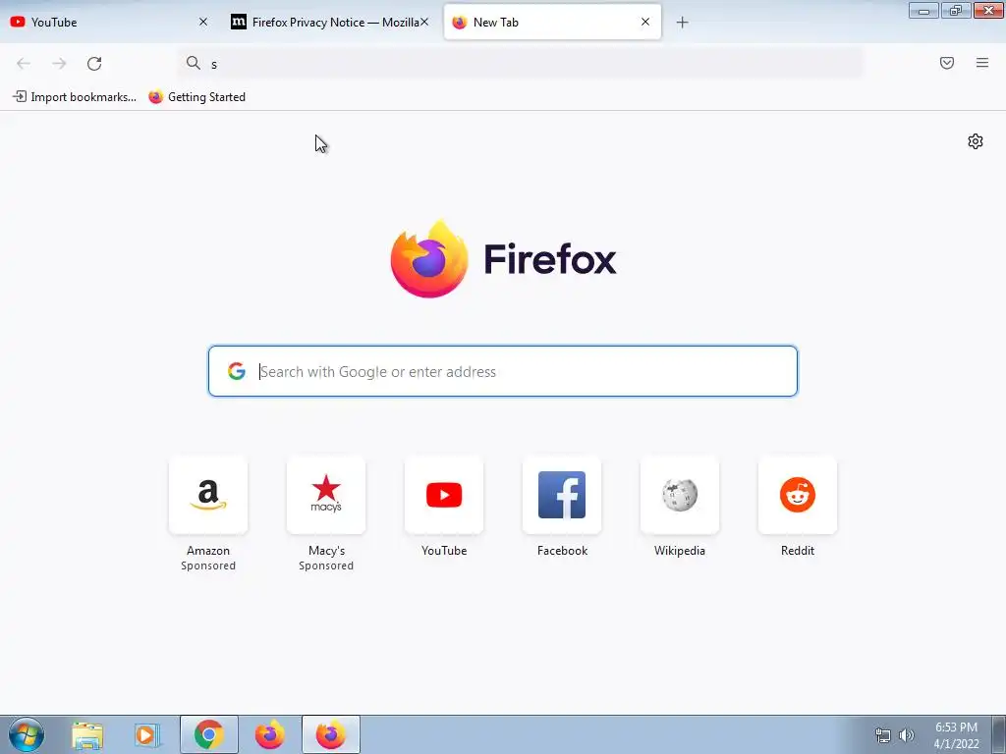Close the New Tab tab
This screenshot has height=754, width=1006.
[x=645, y=22]
